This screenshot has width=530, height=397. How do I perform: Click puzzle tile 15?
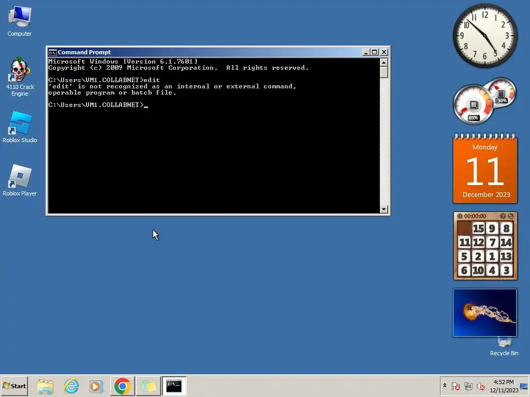click(478, 228)
